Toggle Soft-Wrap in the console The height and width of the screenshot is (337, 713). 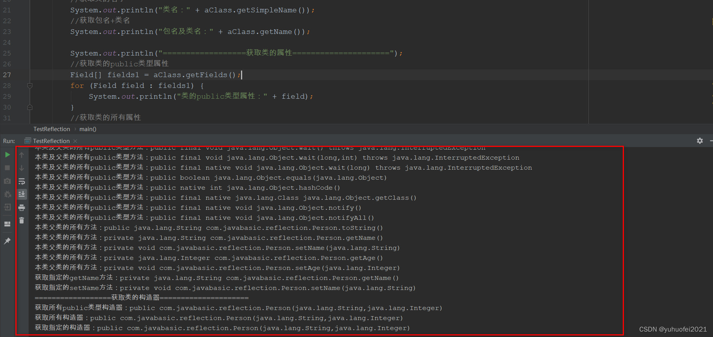click(22, 181)
